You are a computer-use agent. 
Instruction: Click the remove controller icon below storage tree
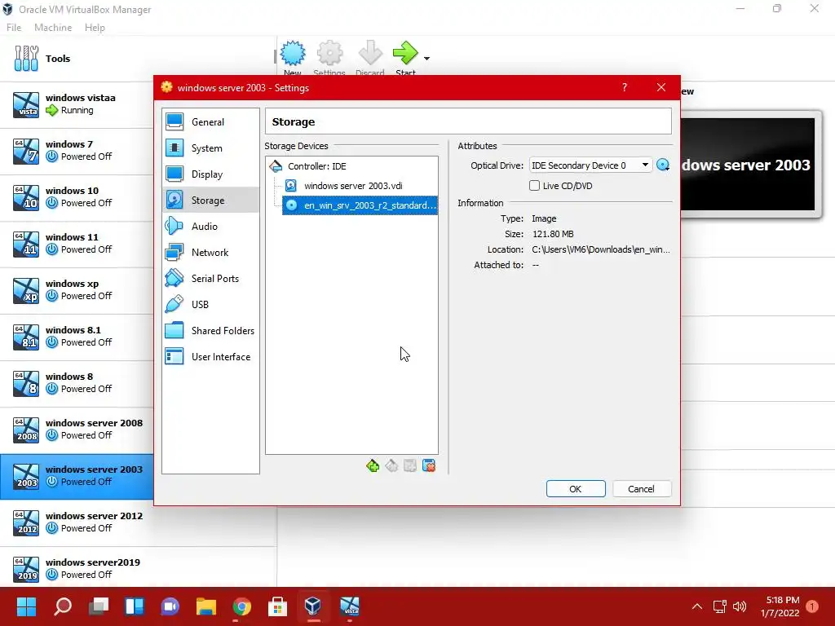[391, 465]
